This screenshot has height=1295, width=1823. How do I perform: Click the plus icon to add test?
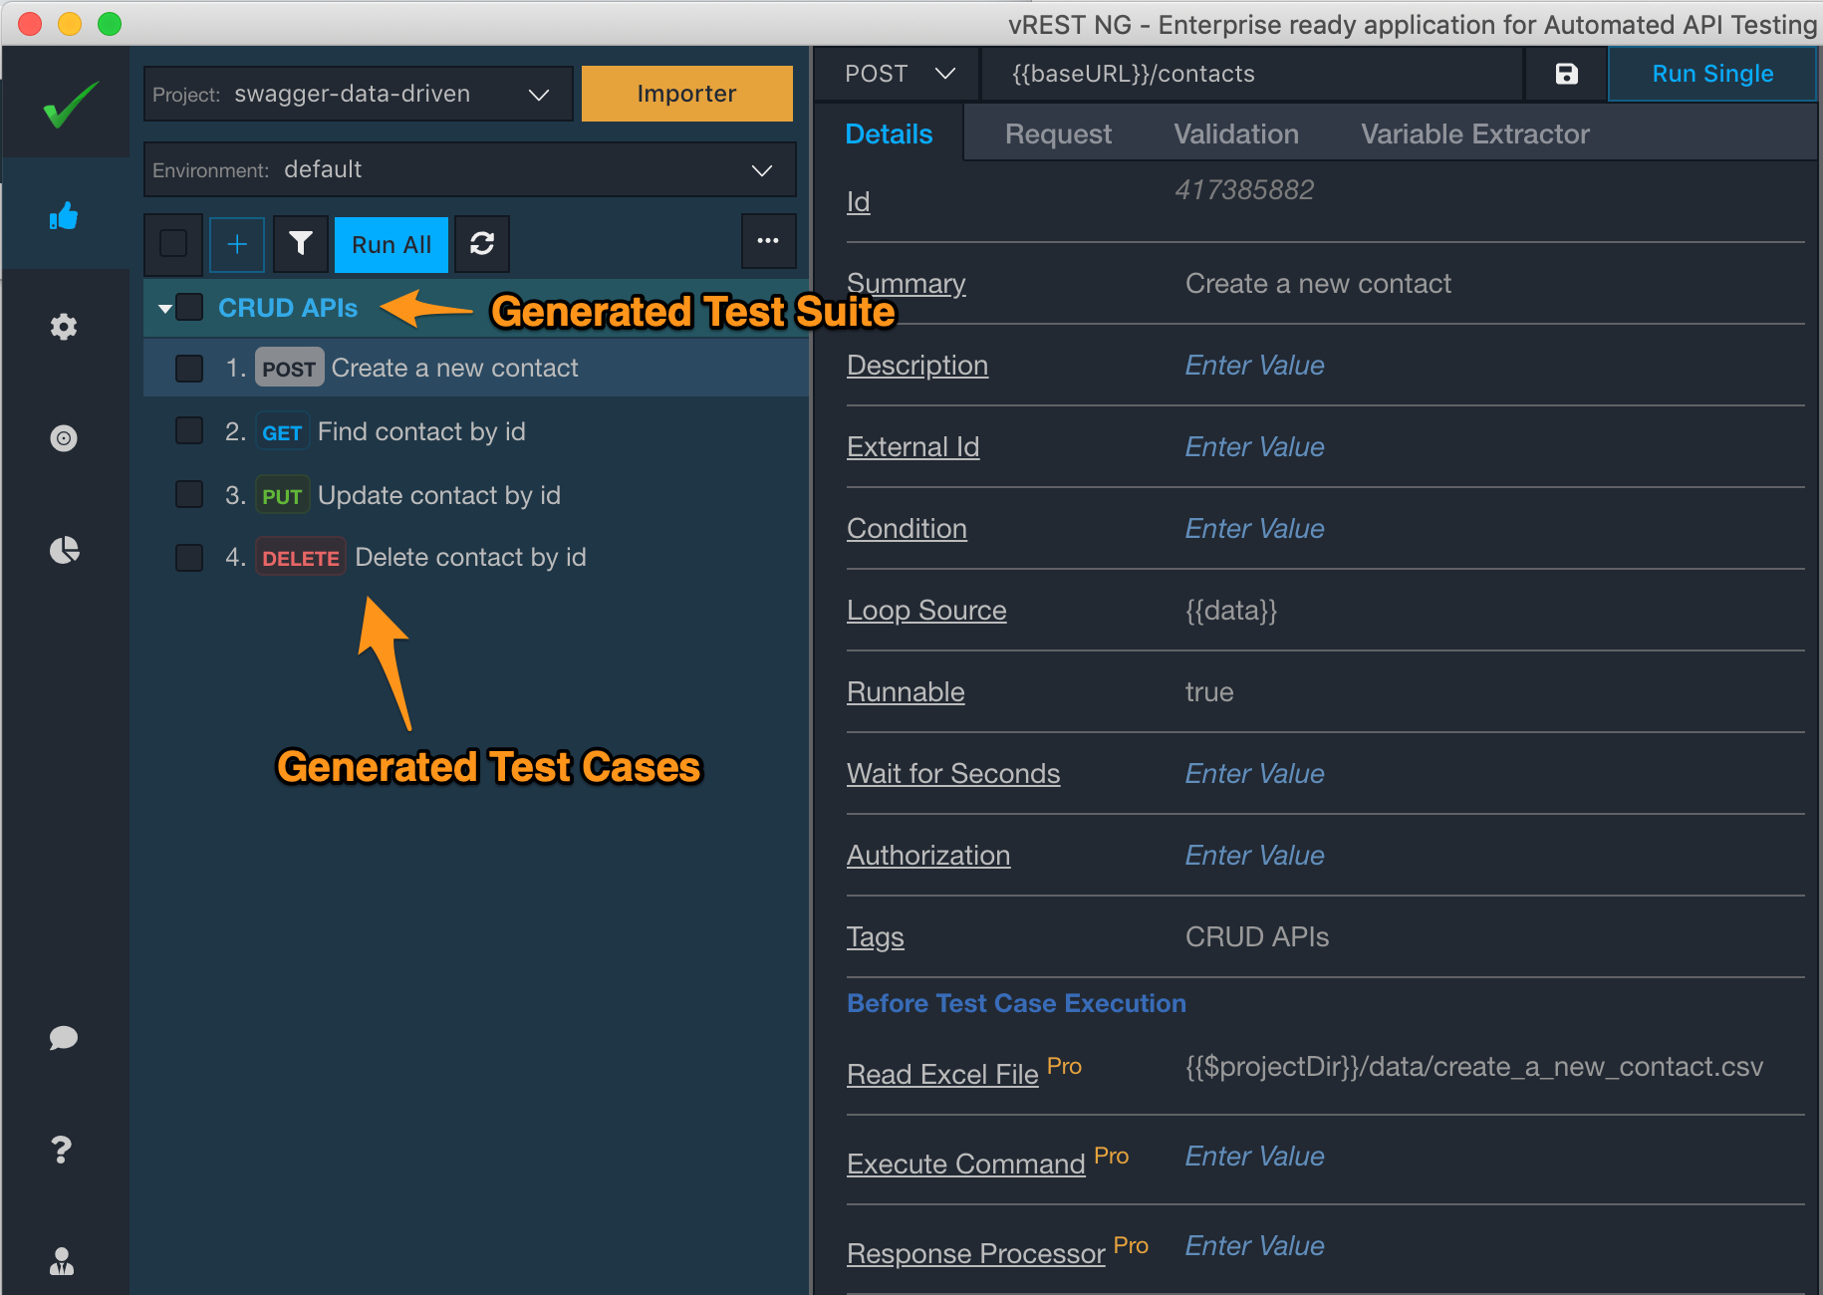(x=237, y=244)
